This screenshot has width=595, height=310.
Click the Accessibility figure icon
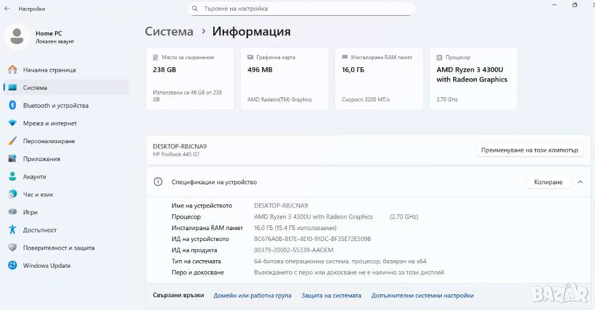[x=12, y=230]
